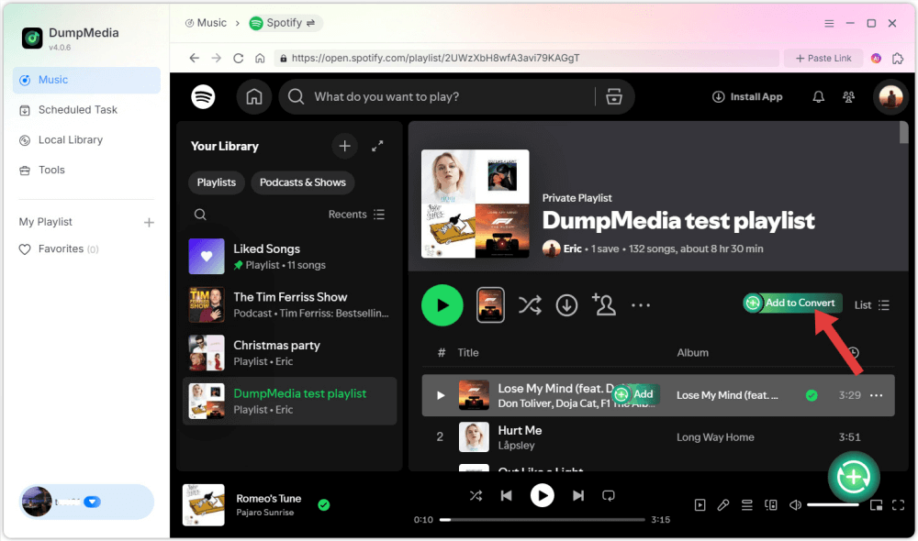Click the green circular convert icon
Screen dimensions: 918x541
click(853, 476)
